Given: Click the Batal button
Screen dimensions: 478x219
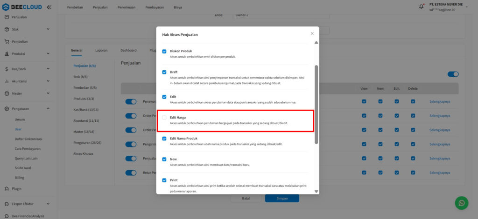Looking at the screenshot, I should point(245,198).
